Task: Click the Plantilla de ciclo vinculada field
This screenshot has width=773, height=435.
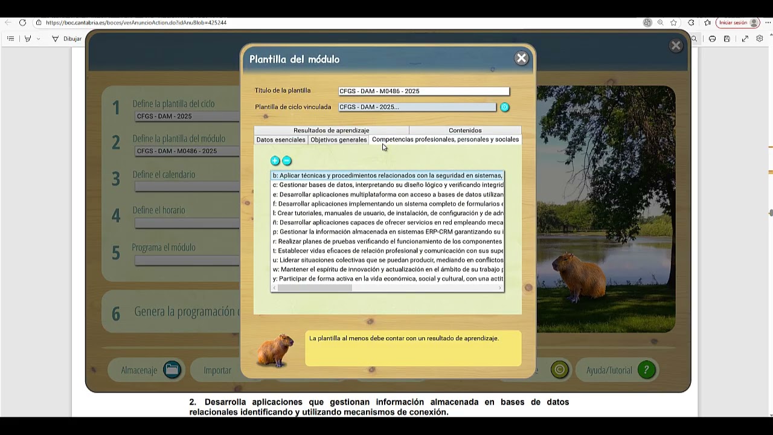Action: click(x=417, y=107)
